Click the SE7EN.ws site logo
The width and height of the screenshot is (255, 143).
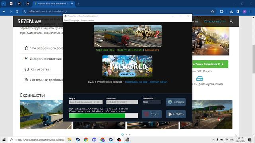29,21
